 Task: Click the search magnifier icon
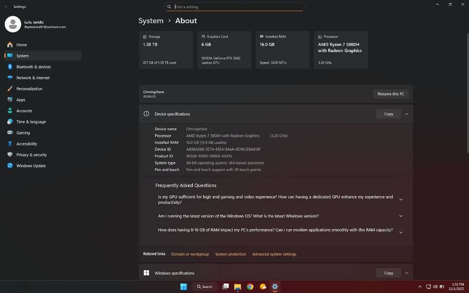169,7
